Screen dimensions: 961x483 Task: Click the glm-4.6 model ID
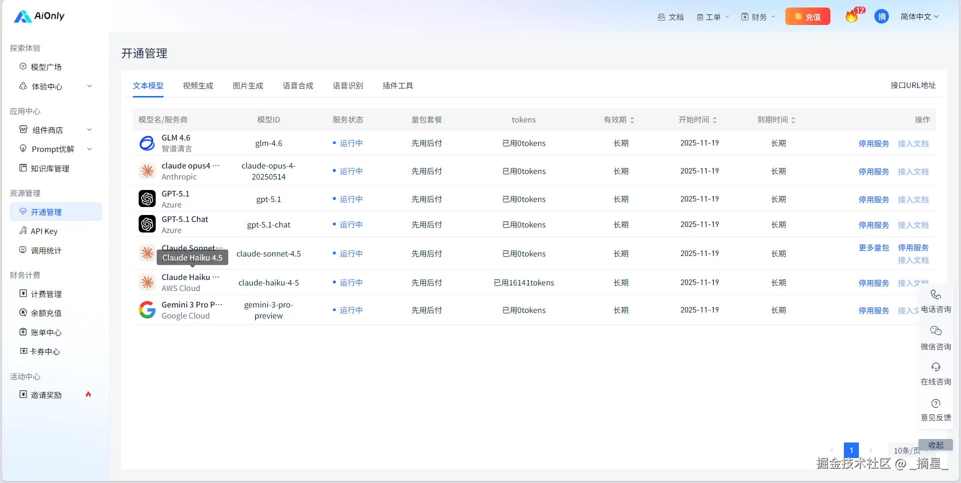pyautogui.click(x=269, y=143)
